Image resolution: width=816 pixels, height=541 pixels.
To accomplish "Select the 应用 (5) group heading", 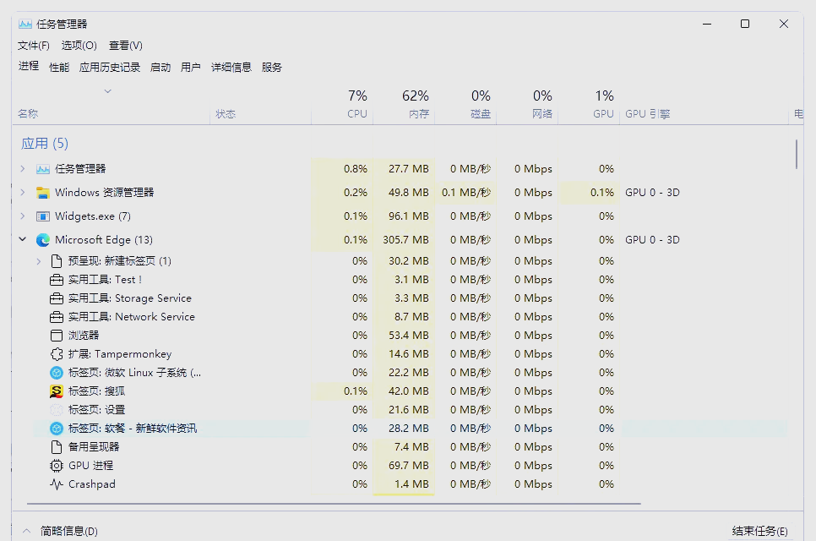I will [45, 143].
